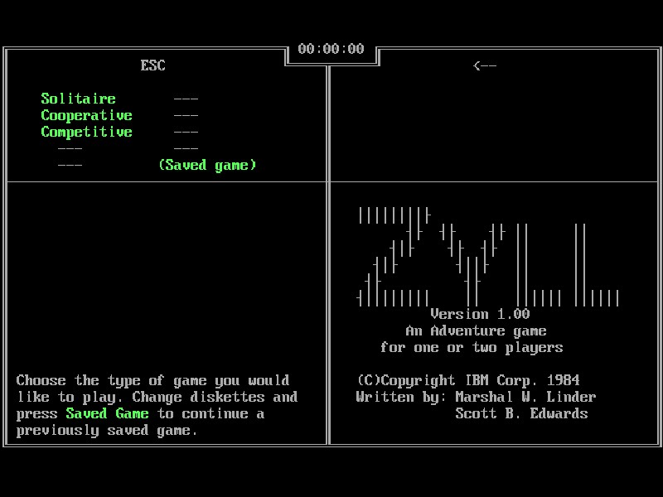663x497 pixels.
Task: Click the author name Scott B. Edwards
Action: click(521, 413)
